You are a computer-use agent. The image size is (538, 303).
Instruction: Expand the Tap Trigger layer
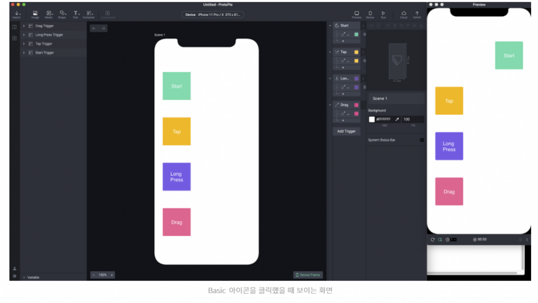(x=24, y=44)
